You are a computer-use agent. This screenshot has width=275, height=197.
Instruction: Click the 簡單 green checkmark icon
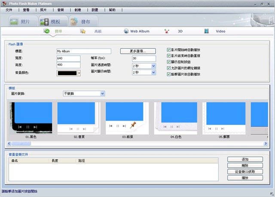coord(46,31)
